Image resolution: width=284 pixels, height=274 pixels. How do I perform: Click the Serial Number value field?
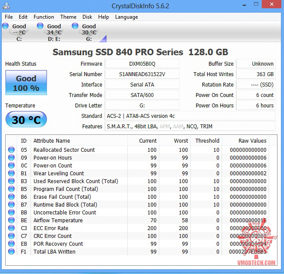click(142, 74)
